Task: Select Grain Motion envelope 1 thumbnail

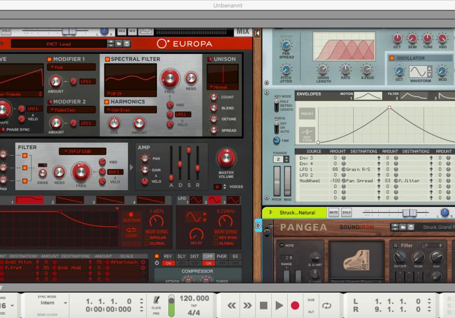Action: coord(367,95)
